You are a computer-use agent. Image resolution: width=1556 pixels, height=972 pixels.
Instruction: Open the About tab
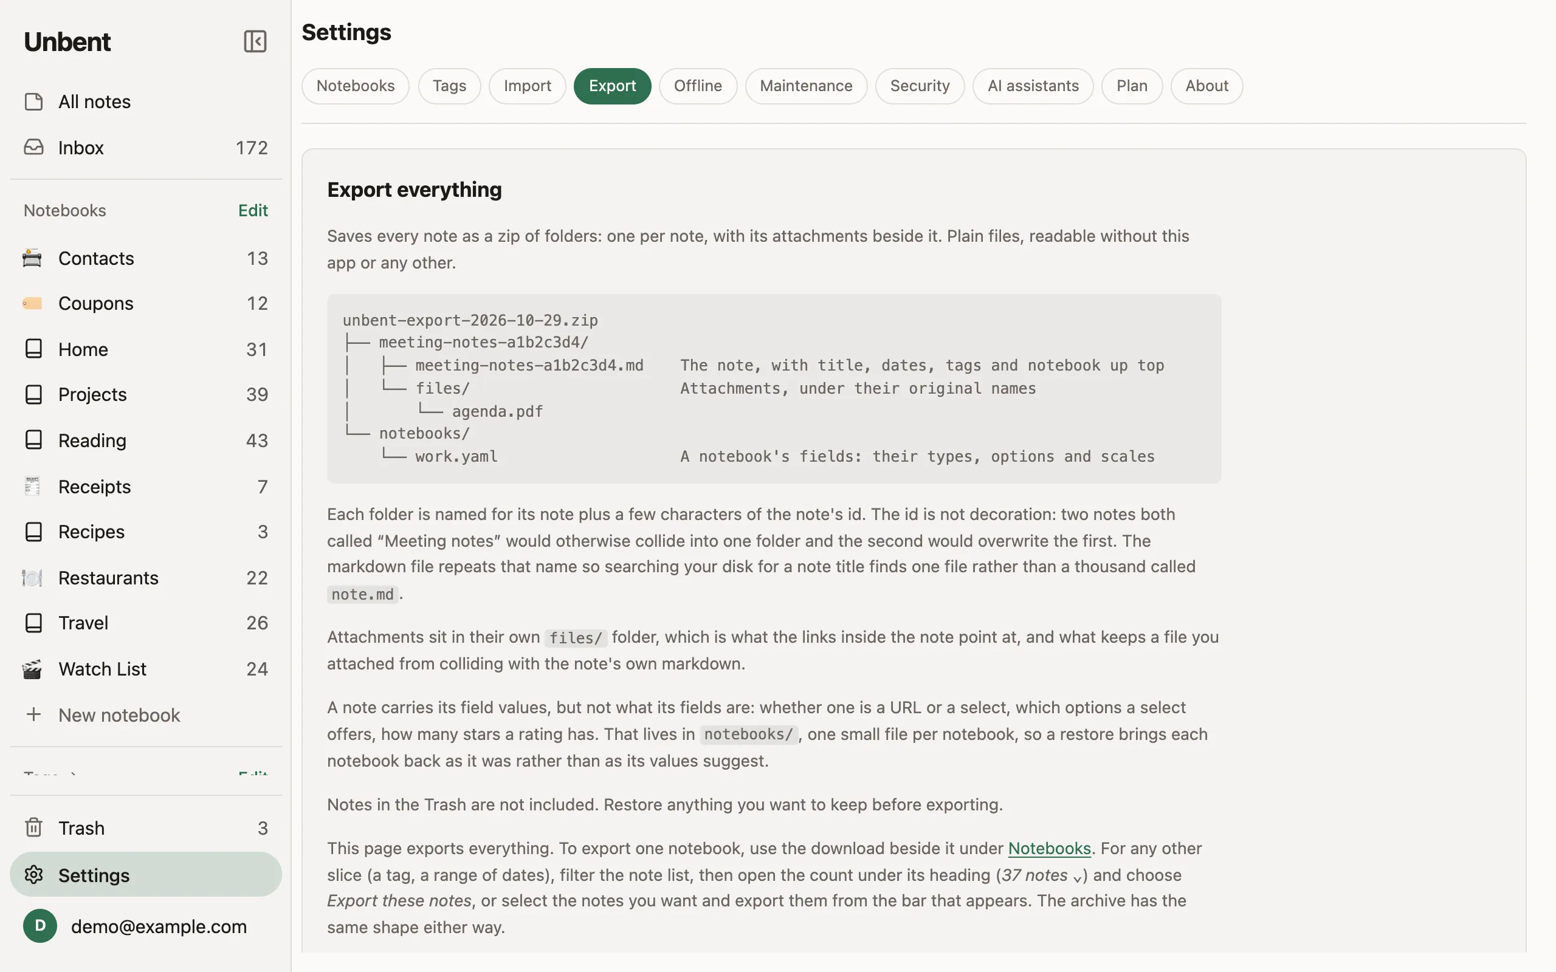pyautogui.click(x=1207, y=86)
